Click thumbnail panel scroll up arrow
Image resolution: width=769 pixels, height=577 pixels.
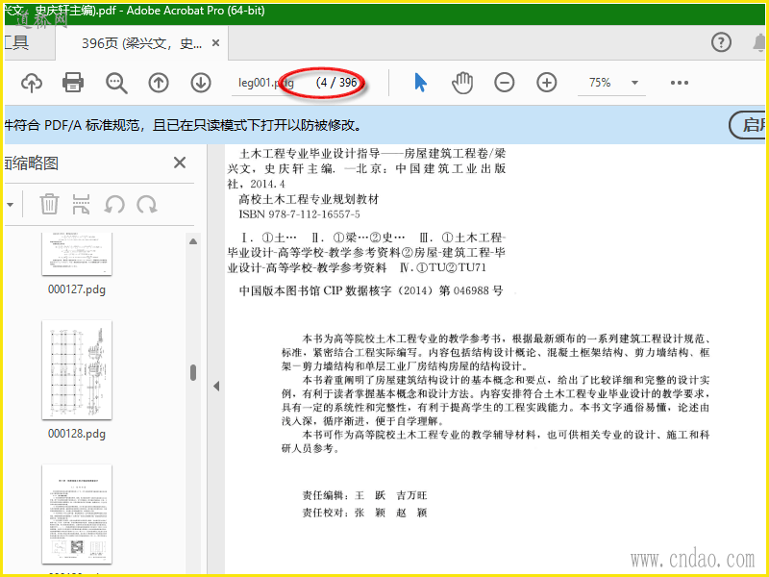[193, 241]
